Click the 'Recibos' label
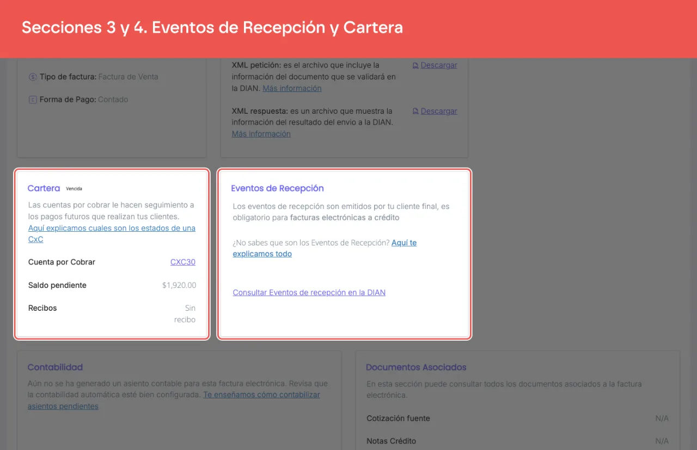The image size is (697, 450). pos(42,308)
